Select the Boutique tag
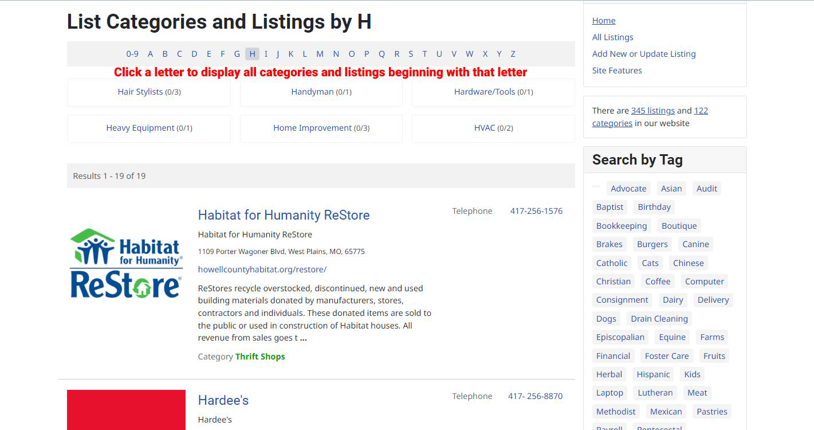 [x=679, y=226]
